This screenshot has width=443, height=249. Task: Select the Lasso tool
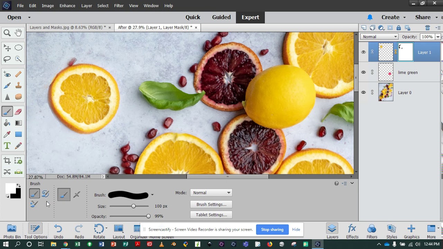point(7,59)
